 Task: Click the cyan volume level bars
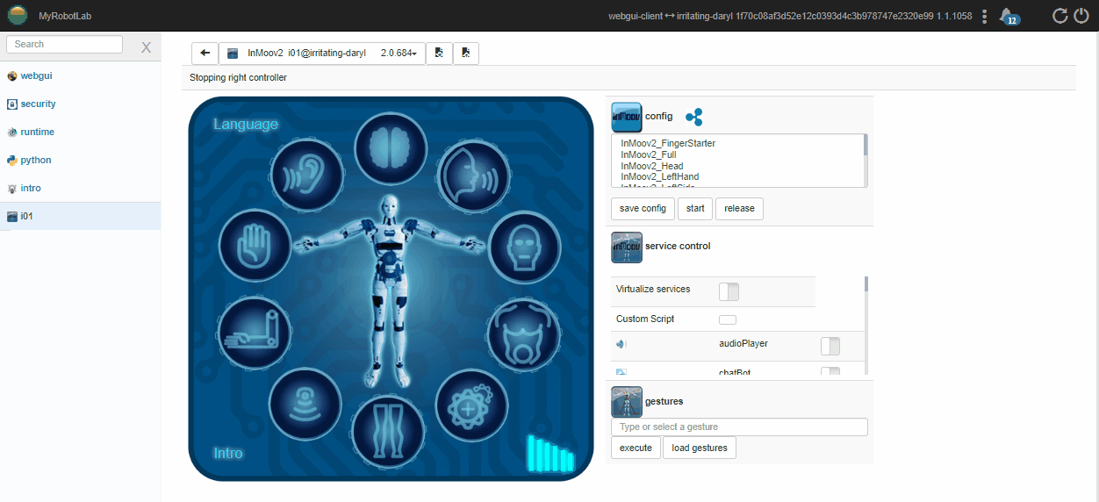point(550,453)
